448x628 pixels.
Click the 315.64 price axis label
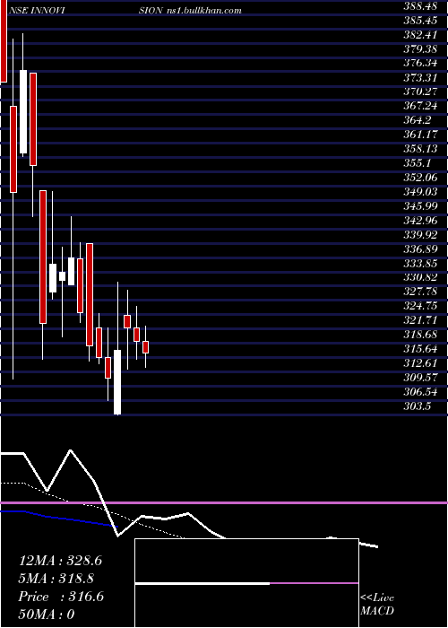click(420, 349)
